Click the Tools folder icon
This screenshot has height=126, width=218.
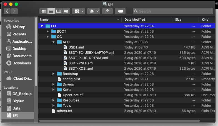[59, 106]
